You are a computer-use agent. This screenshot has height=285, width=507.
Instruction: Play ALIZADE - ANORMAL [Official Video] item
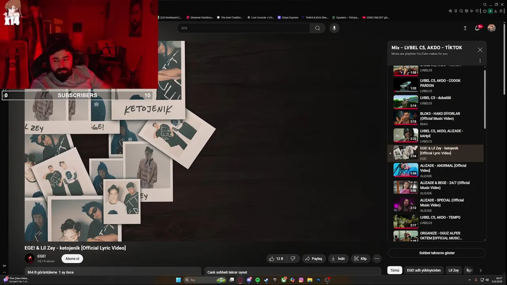[x=435, y=171]
